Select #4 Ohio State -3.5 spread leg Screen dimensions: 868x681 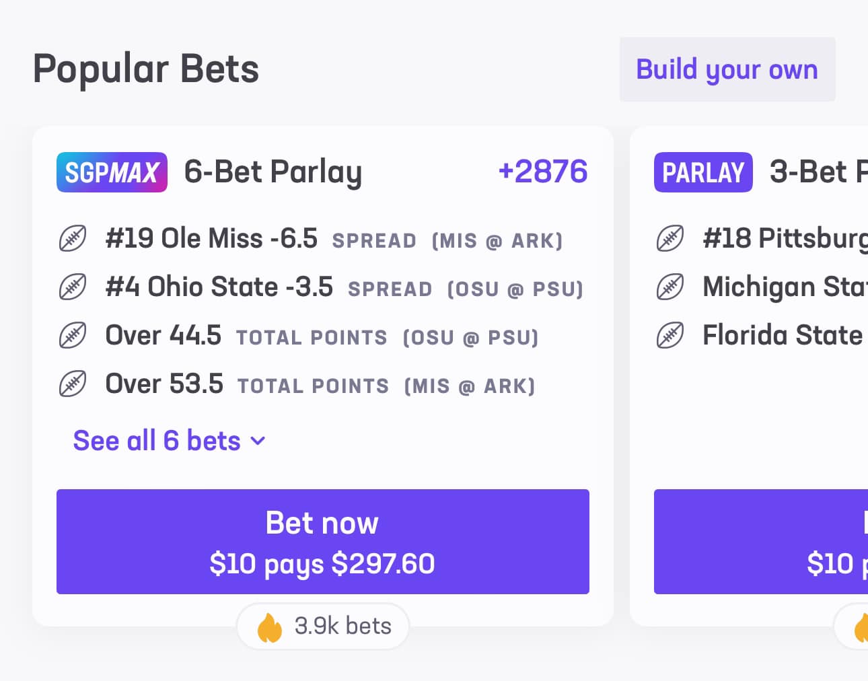[x=344, y=287]
